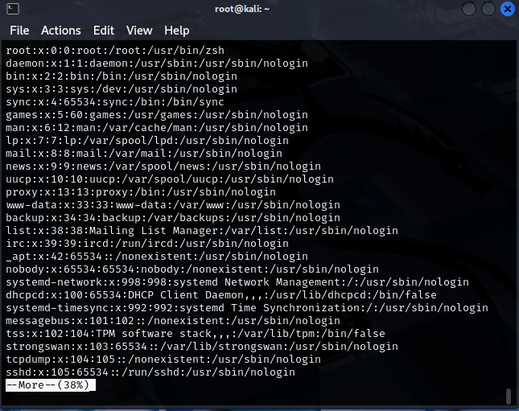Click the strongswan:x:103 line
Image resolution: width=519 pixels, height=411 pixels.
[x=202, y=347]
